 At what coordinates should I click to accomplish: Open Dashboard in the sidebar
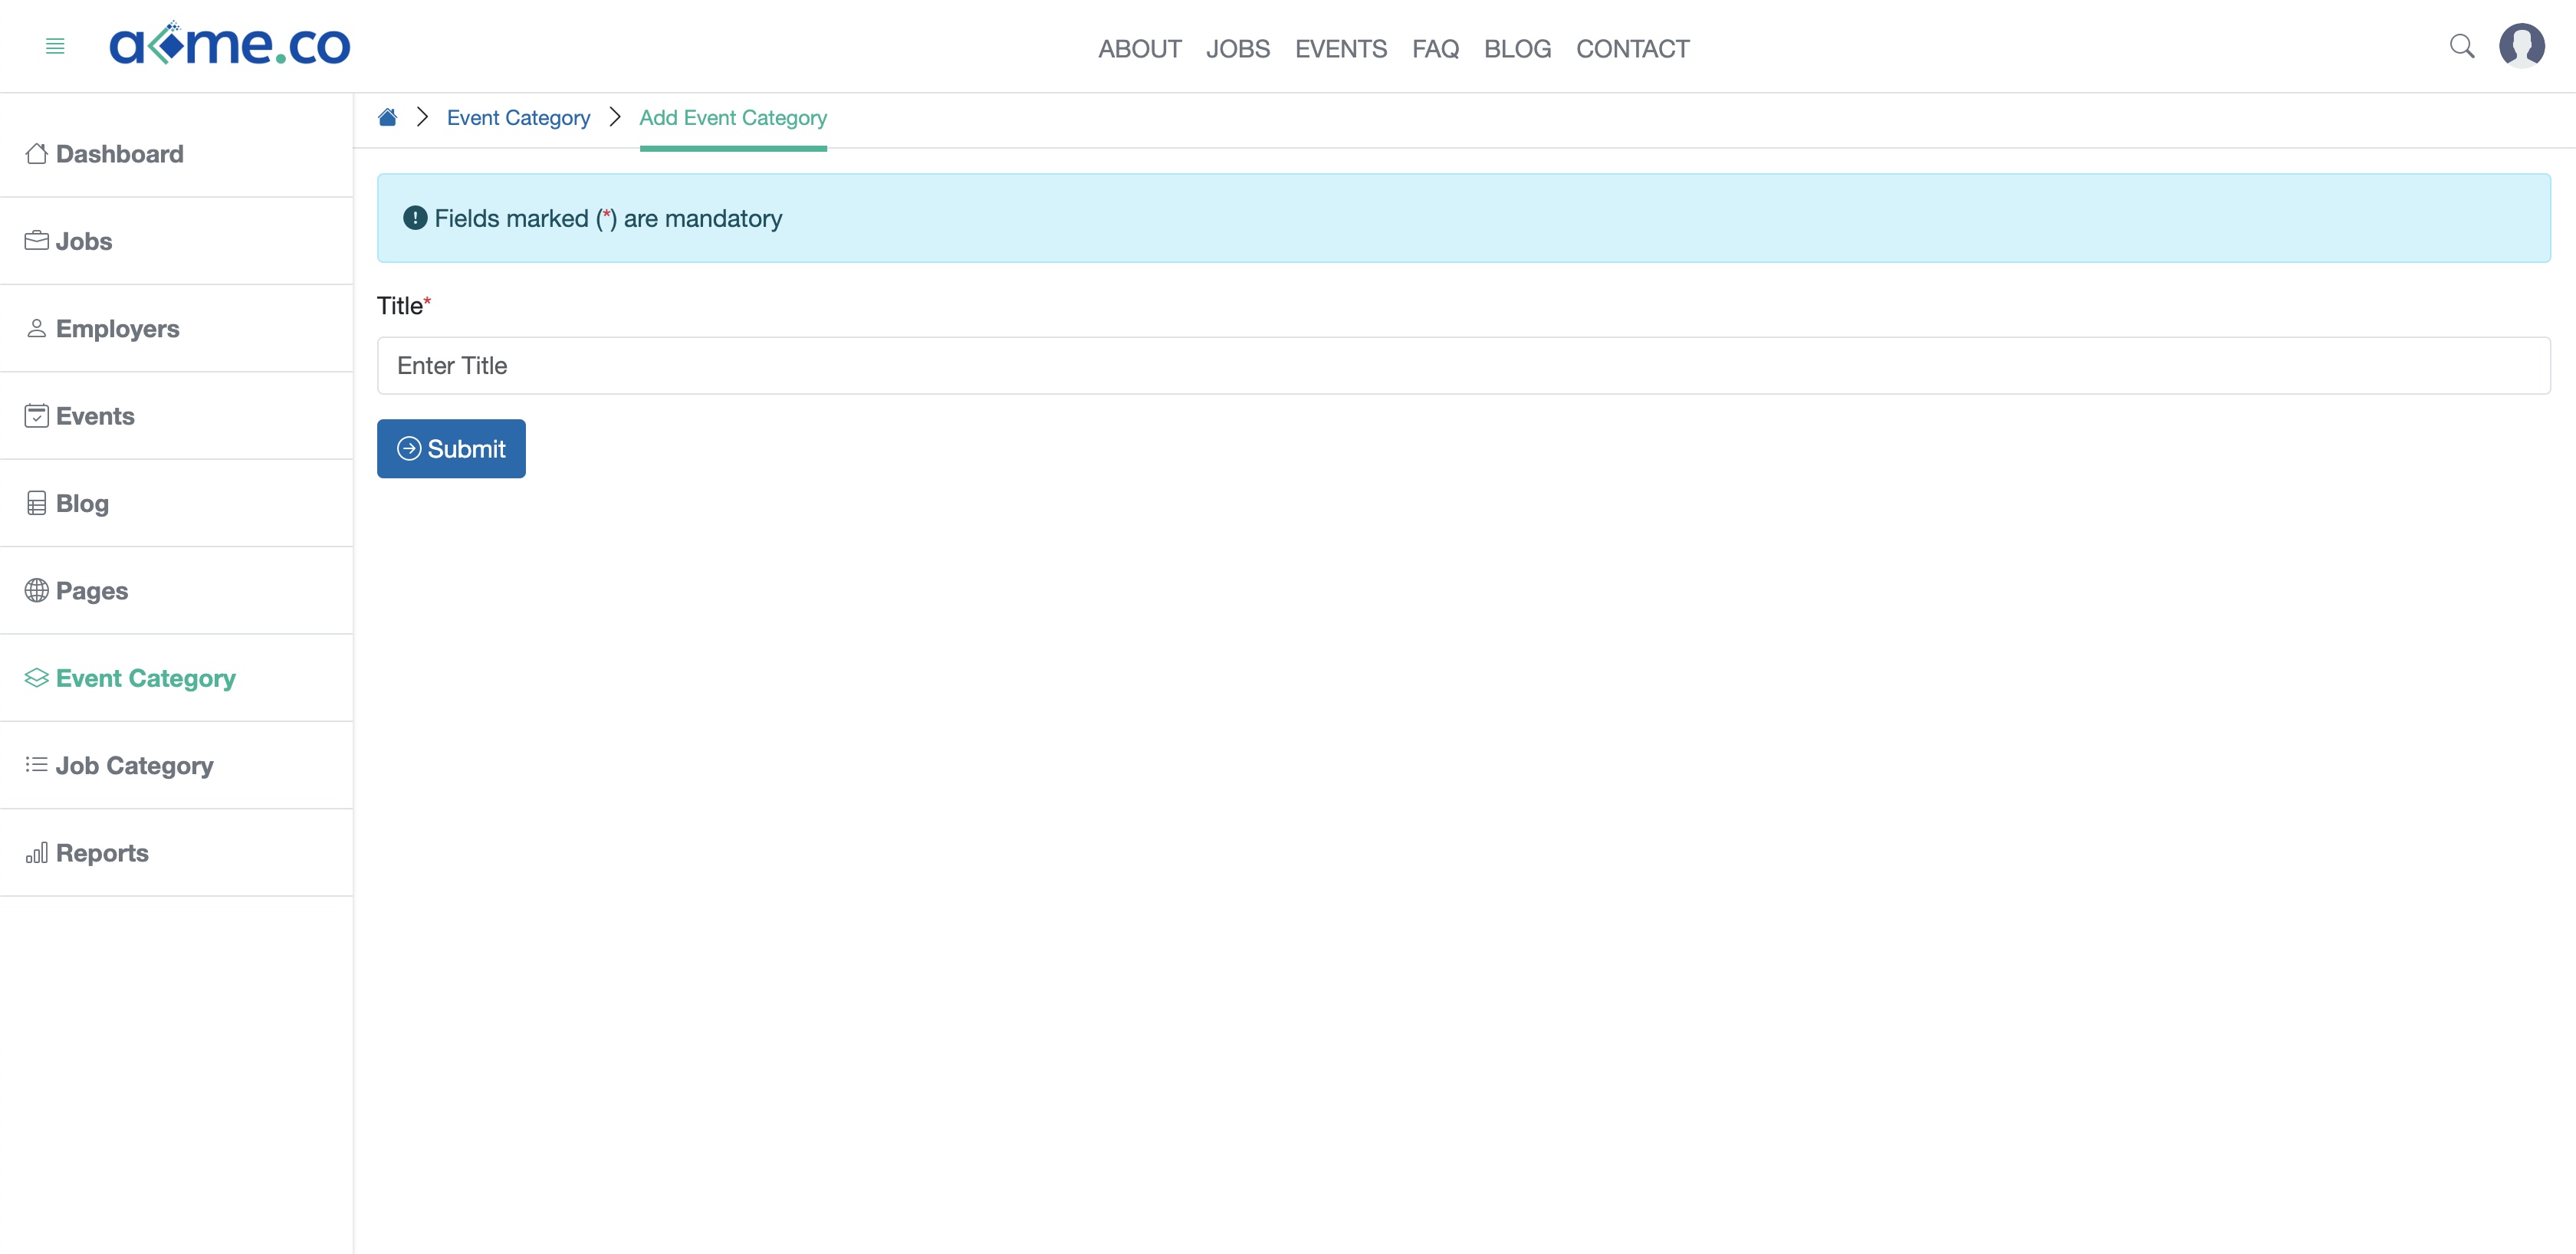pos(177,154)
